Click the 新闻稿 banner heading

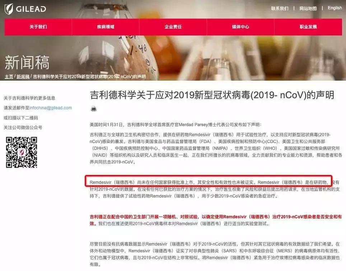27,63
